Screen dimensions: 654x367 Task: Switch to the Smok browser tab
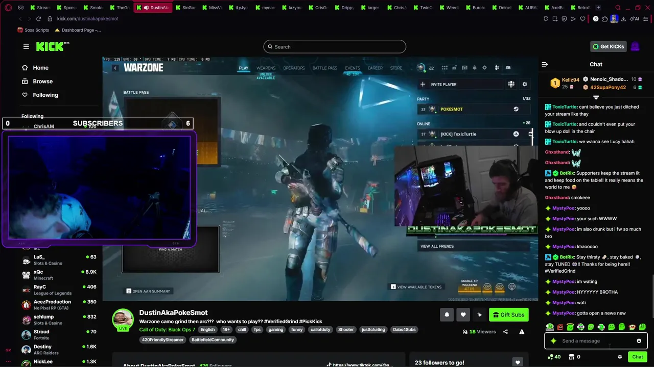tap(93, 8)
